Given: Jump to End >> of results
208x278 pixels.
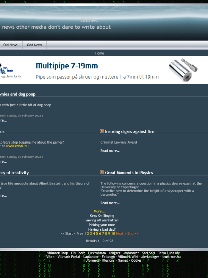Looking at the screenshot, I should (x=133, y=234).
